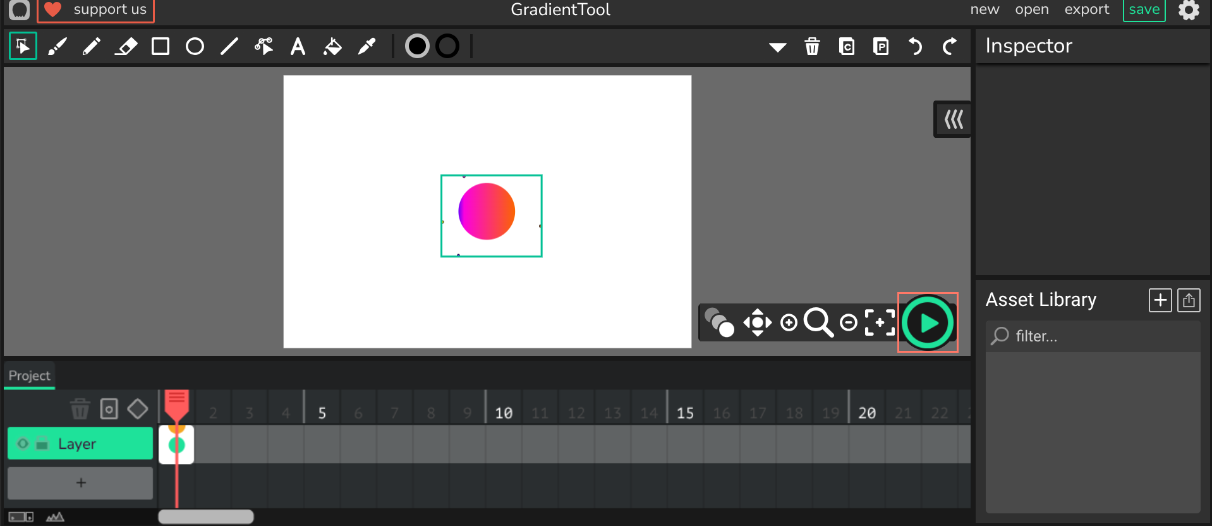Select the gradient circle on canvas

[x=487, y=211]
